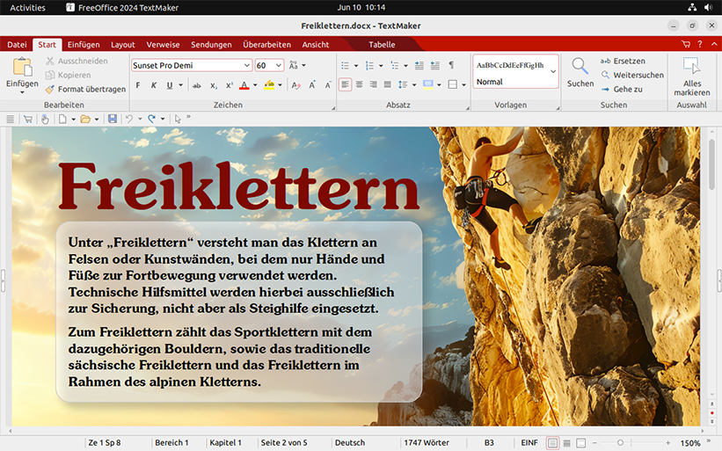
Task: Apply strikethrough formatting
Action: (197, 85)
